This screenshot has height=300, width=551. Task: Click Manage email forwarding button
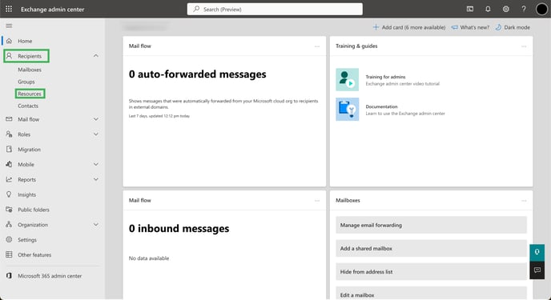pyautogui.click(x=431, y=225)
